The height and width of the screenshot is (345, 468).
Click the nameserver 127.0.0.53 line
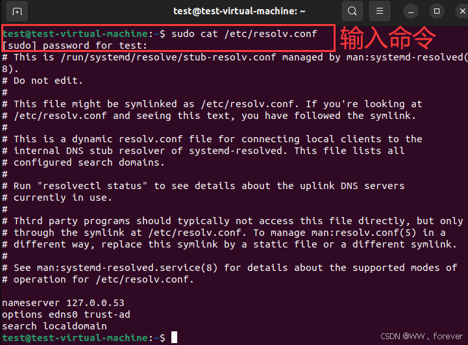click(x=63, y=303)
